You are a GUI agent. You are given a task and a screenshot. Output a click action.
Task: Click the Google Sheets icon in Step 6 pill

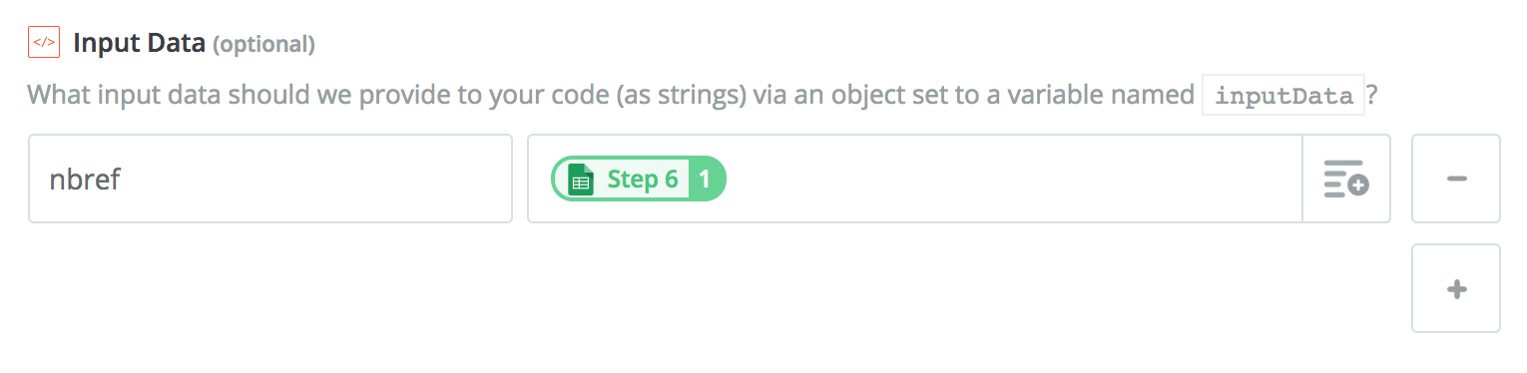click(580, 180)
